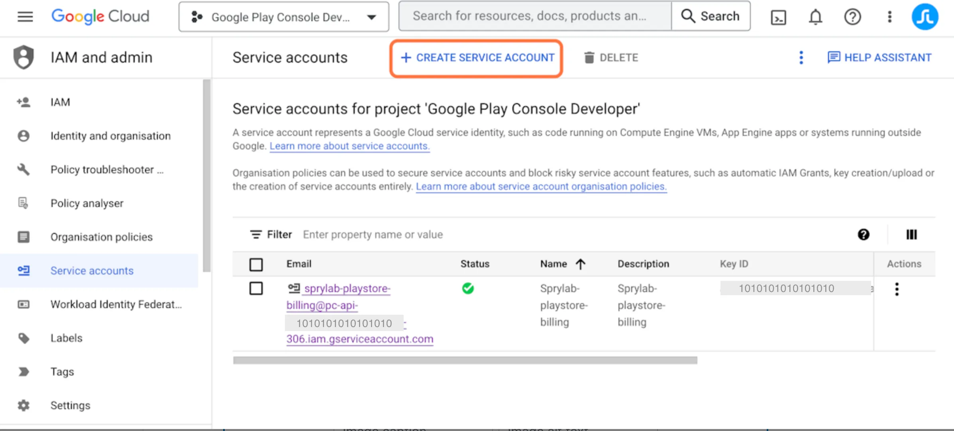
Task: Select Service accounts in sidebar
Action: (99, 270)
